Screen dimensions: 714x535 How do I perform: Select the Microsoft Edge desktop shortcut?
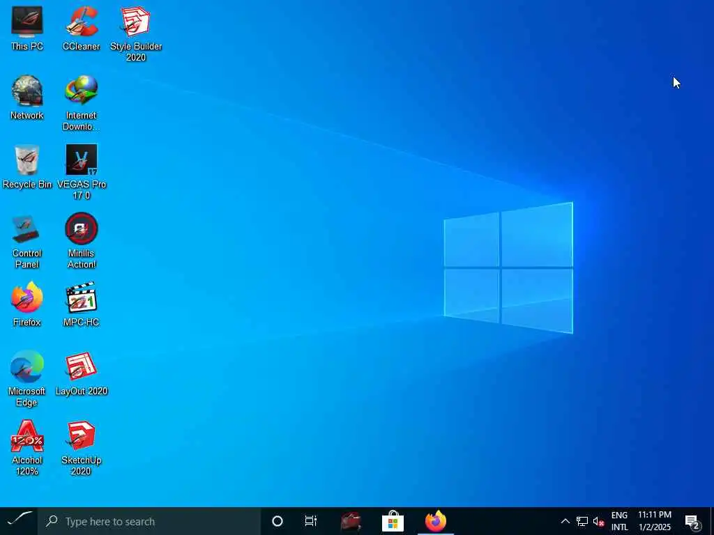(x=27, y=379)
